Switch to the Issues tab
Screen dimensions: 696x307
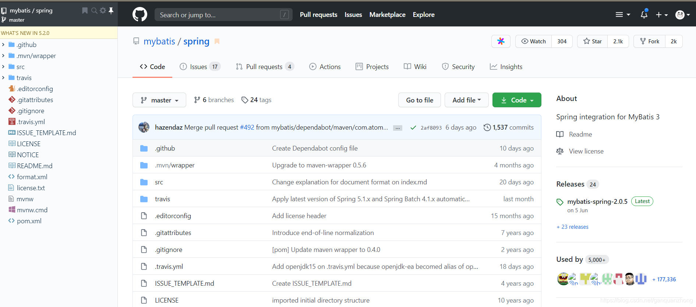(200, 67)
